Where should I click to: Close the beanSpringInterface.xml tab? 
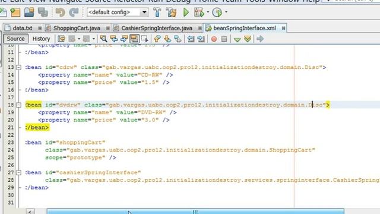pos(283,29)
